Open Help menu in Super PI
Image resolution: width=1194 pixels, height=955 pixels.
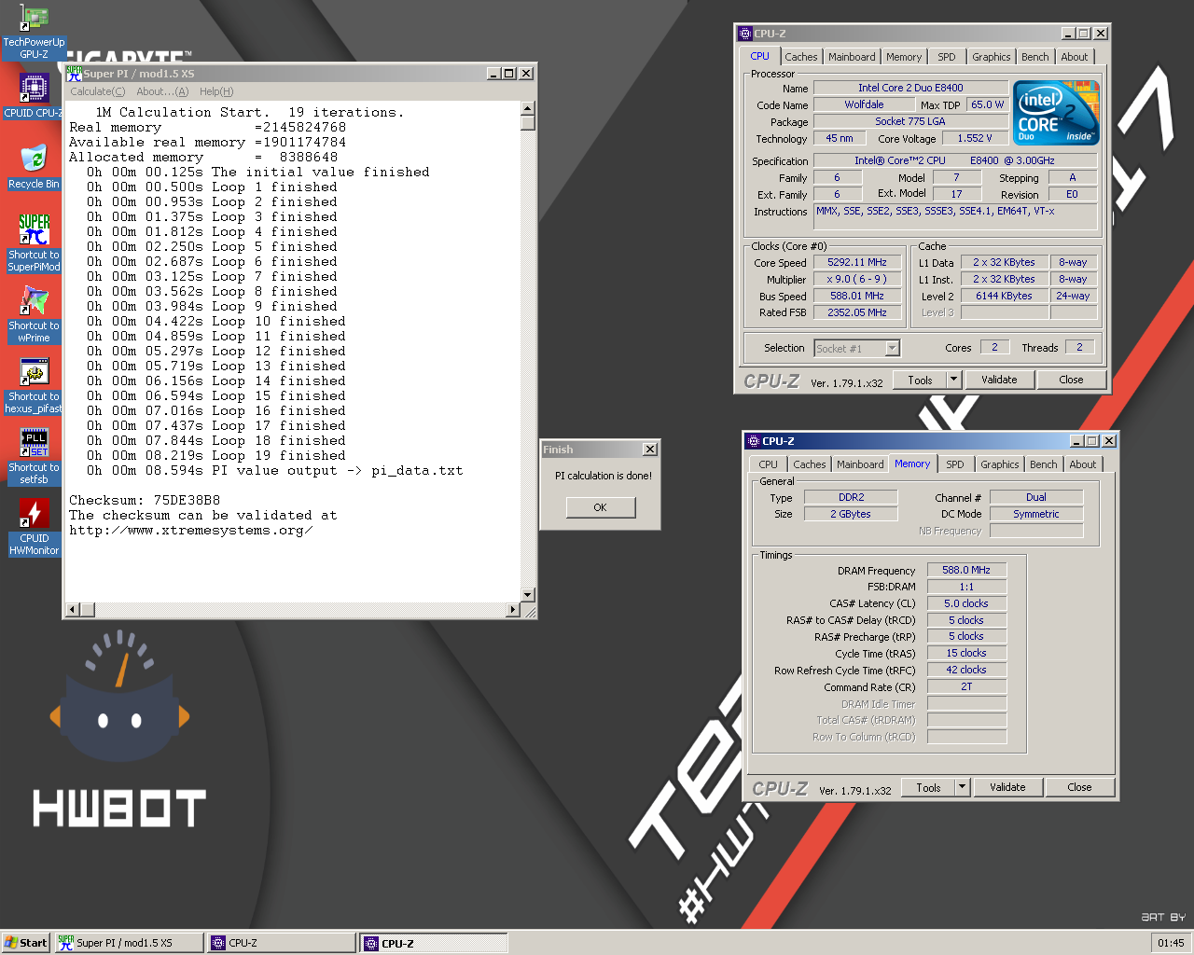click(216, 91)
